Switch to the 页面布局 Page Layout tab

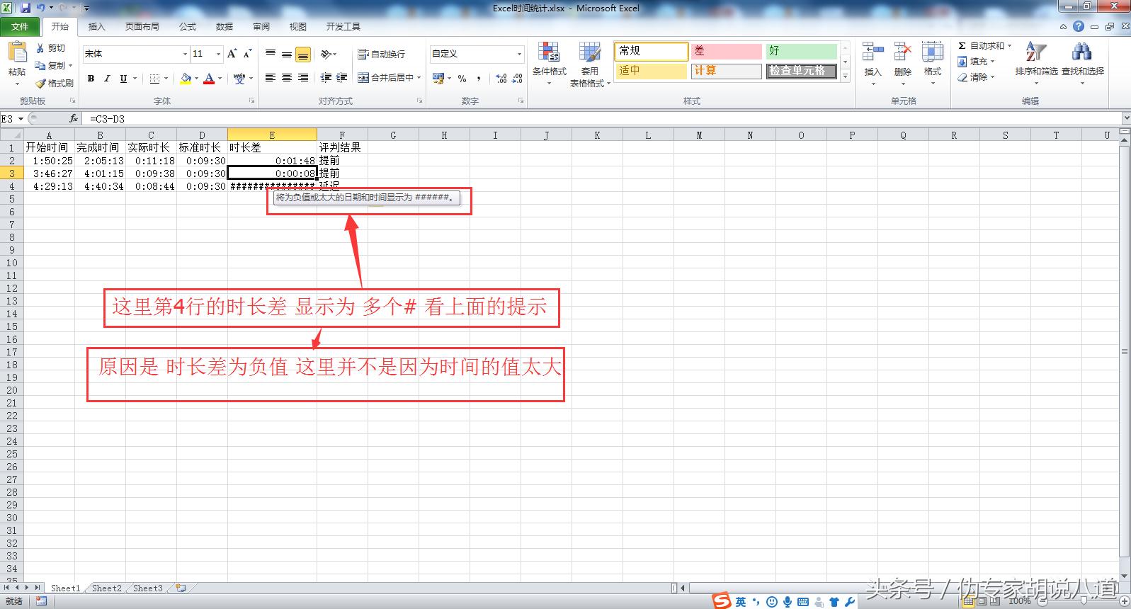[142, 27]
